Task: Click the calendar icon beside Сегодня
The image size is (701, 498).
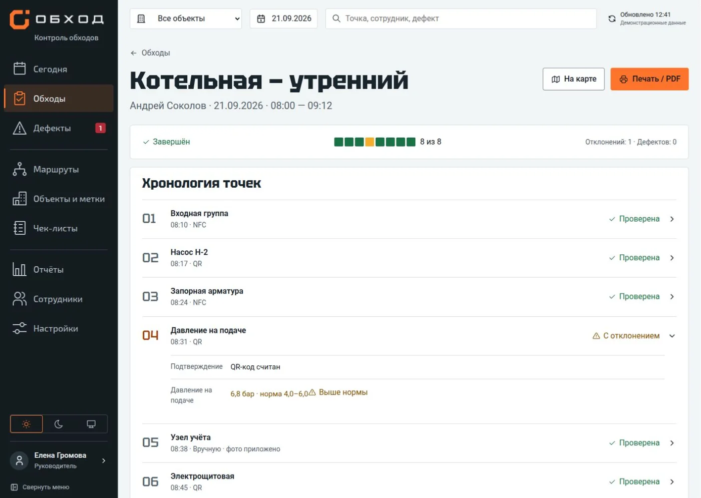Action: tap(20, 69)
